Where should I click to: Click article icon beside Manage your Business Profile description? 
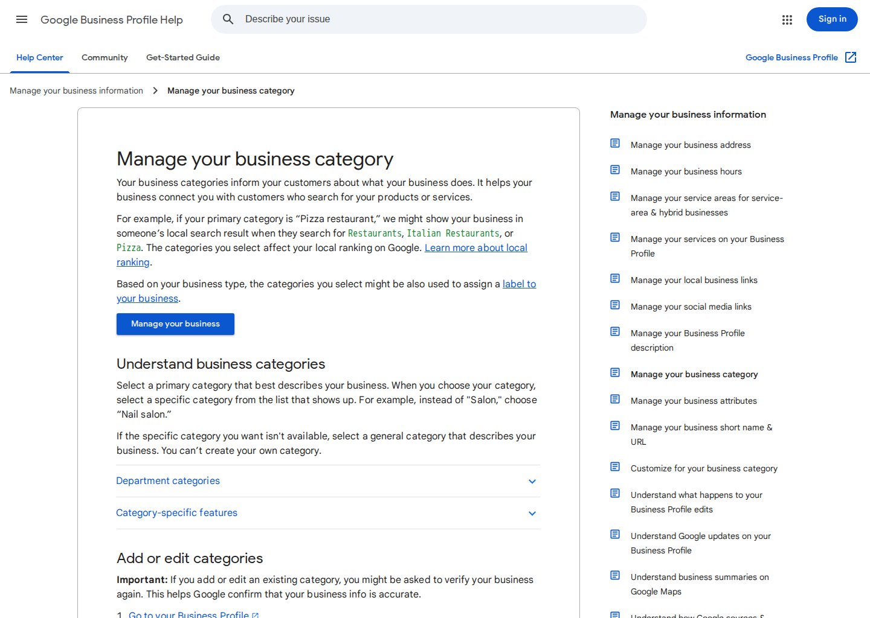tap(615, 332)
